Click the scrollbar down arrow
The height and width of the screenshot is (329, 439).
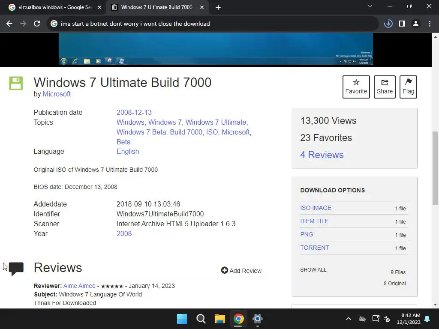click(x=435, y=305)
